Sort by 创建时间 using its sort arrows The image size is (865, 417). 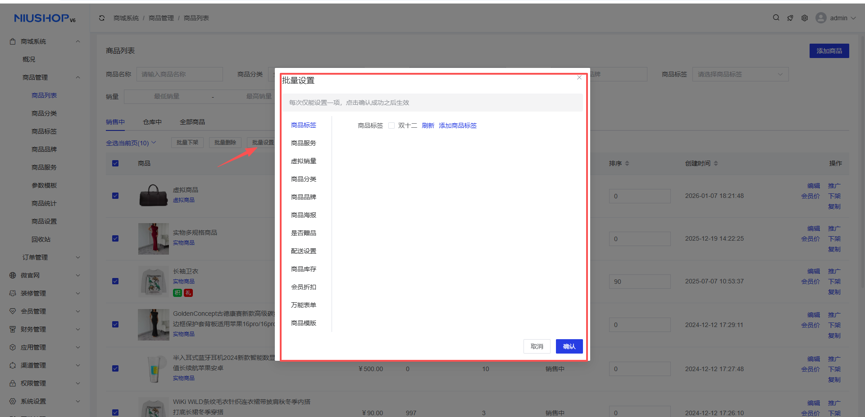click(716, 163)
